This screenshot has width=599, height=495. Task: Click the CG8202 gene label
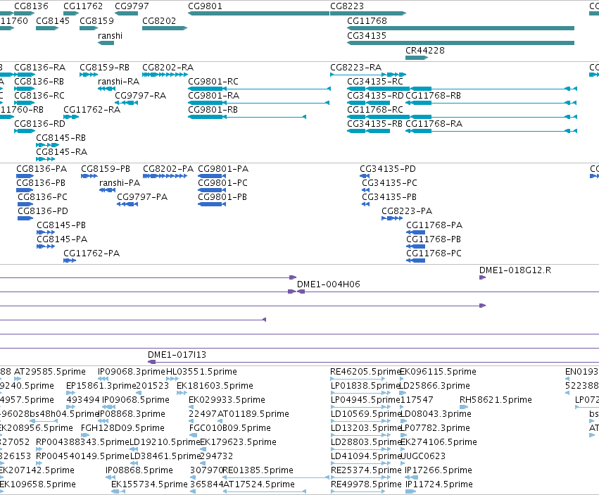pyautogui.click(x=159, y=20)
